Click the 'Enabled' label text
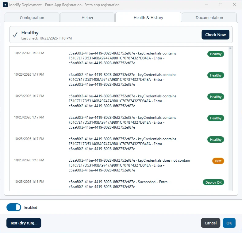This screenshot has height=233, width=242. [31, 208]
